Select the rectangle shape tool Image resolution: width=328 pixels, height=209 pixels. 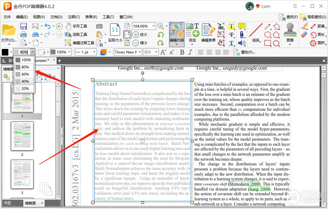(x=267, y=43)
